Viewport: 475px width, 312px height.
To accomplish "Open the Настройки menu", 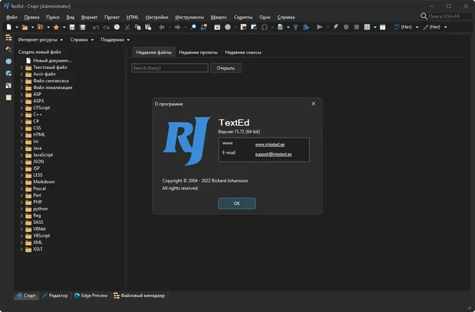I will (157, 17).
